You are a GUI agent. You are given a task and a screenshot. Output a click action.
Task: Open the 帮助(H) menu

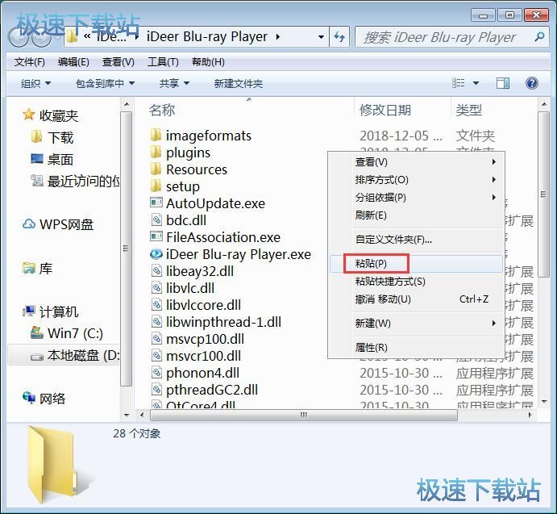tap(208, 62)
